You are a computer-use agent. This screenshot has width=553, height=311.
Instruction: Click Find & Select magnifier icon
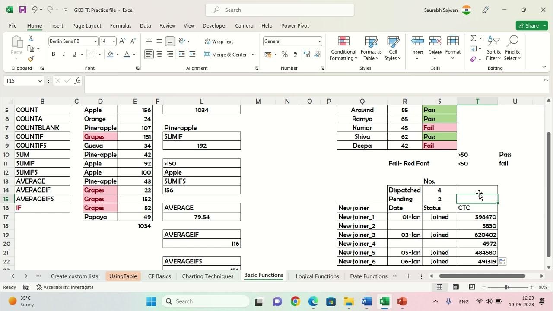click(x=512, y=48)
